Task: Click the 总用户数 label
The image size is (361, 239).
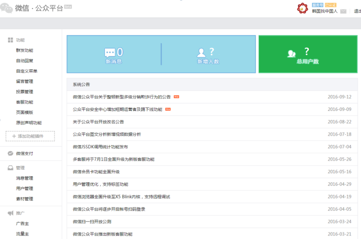Action: [x=308, y=62]
